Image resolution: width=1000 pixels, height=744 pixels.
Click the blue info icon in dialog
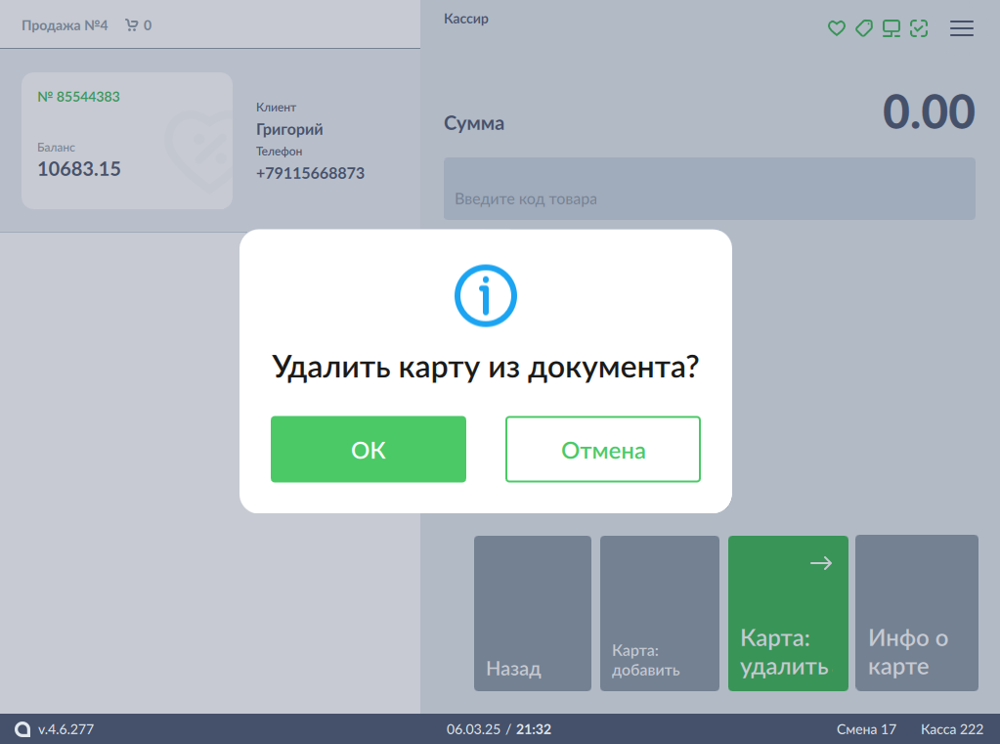[x=485, y=295]
